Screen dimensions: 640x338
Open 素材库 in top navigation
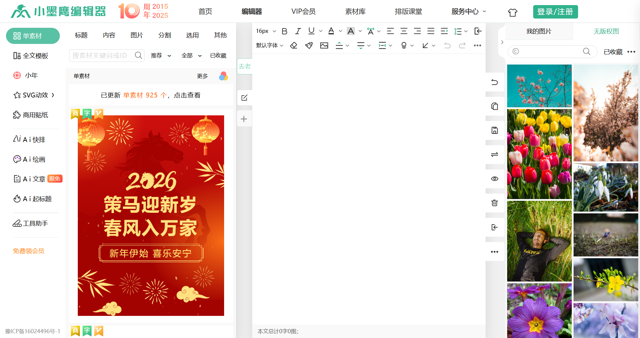pos(355,11)
